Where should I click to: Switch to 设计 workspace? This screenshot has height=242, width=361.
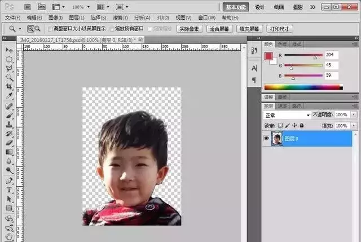[259, 7]
